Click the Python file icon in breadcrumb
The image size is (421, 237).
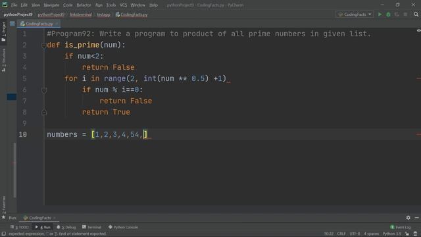[x=118, y=14]
